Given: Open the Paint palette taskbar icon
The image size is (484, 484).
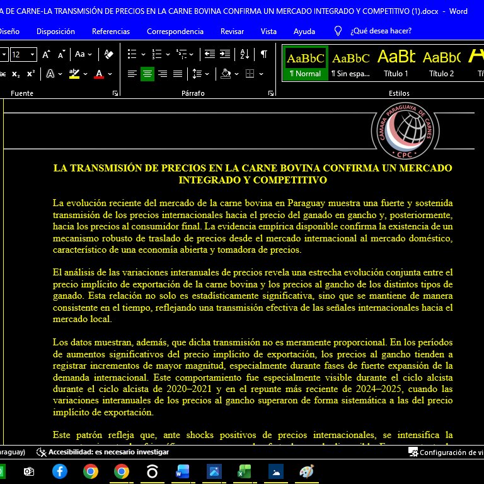Looking at the screenshot, I should pos(306,471).
